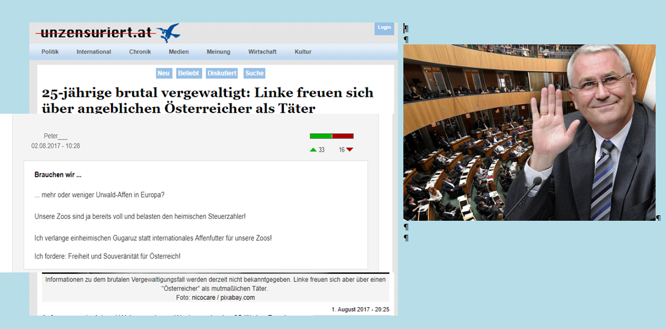The image size is (666, 329).
Task: Open the Medien section
Action: coord(179,52)
